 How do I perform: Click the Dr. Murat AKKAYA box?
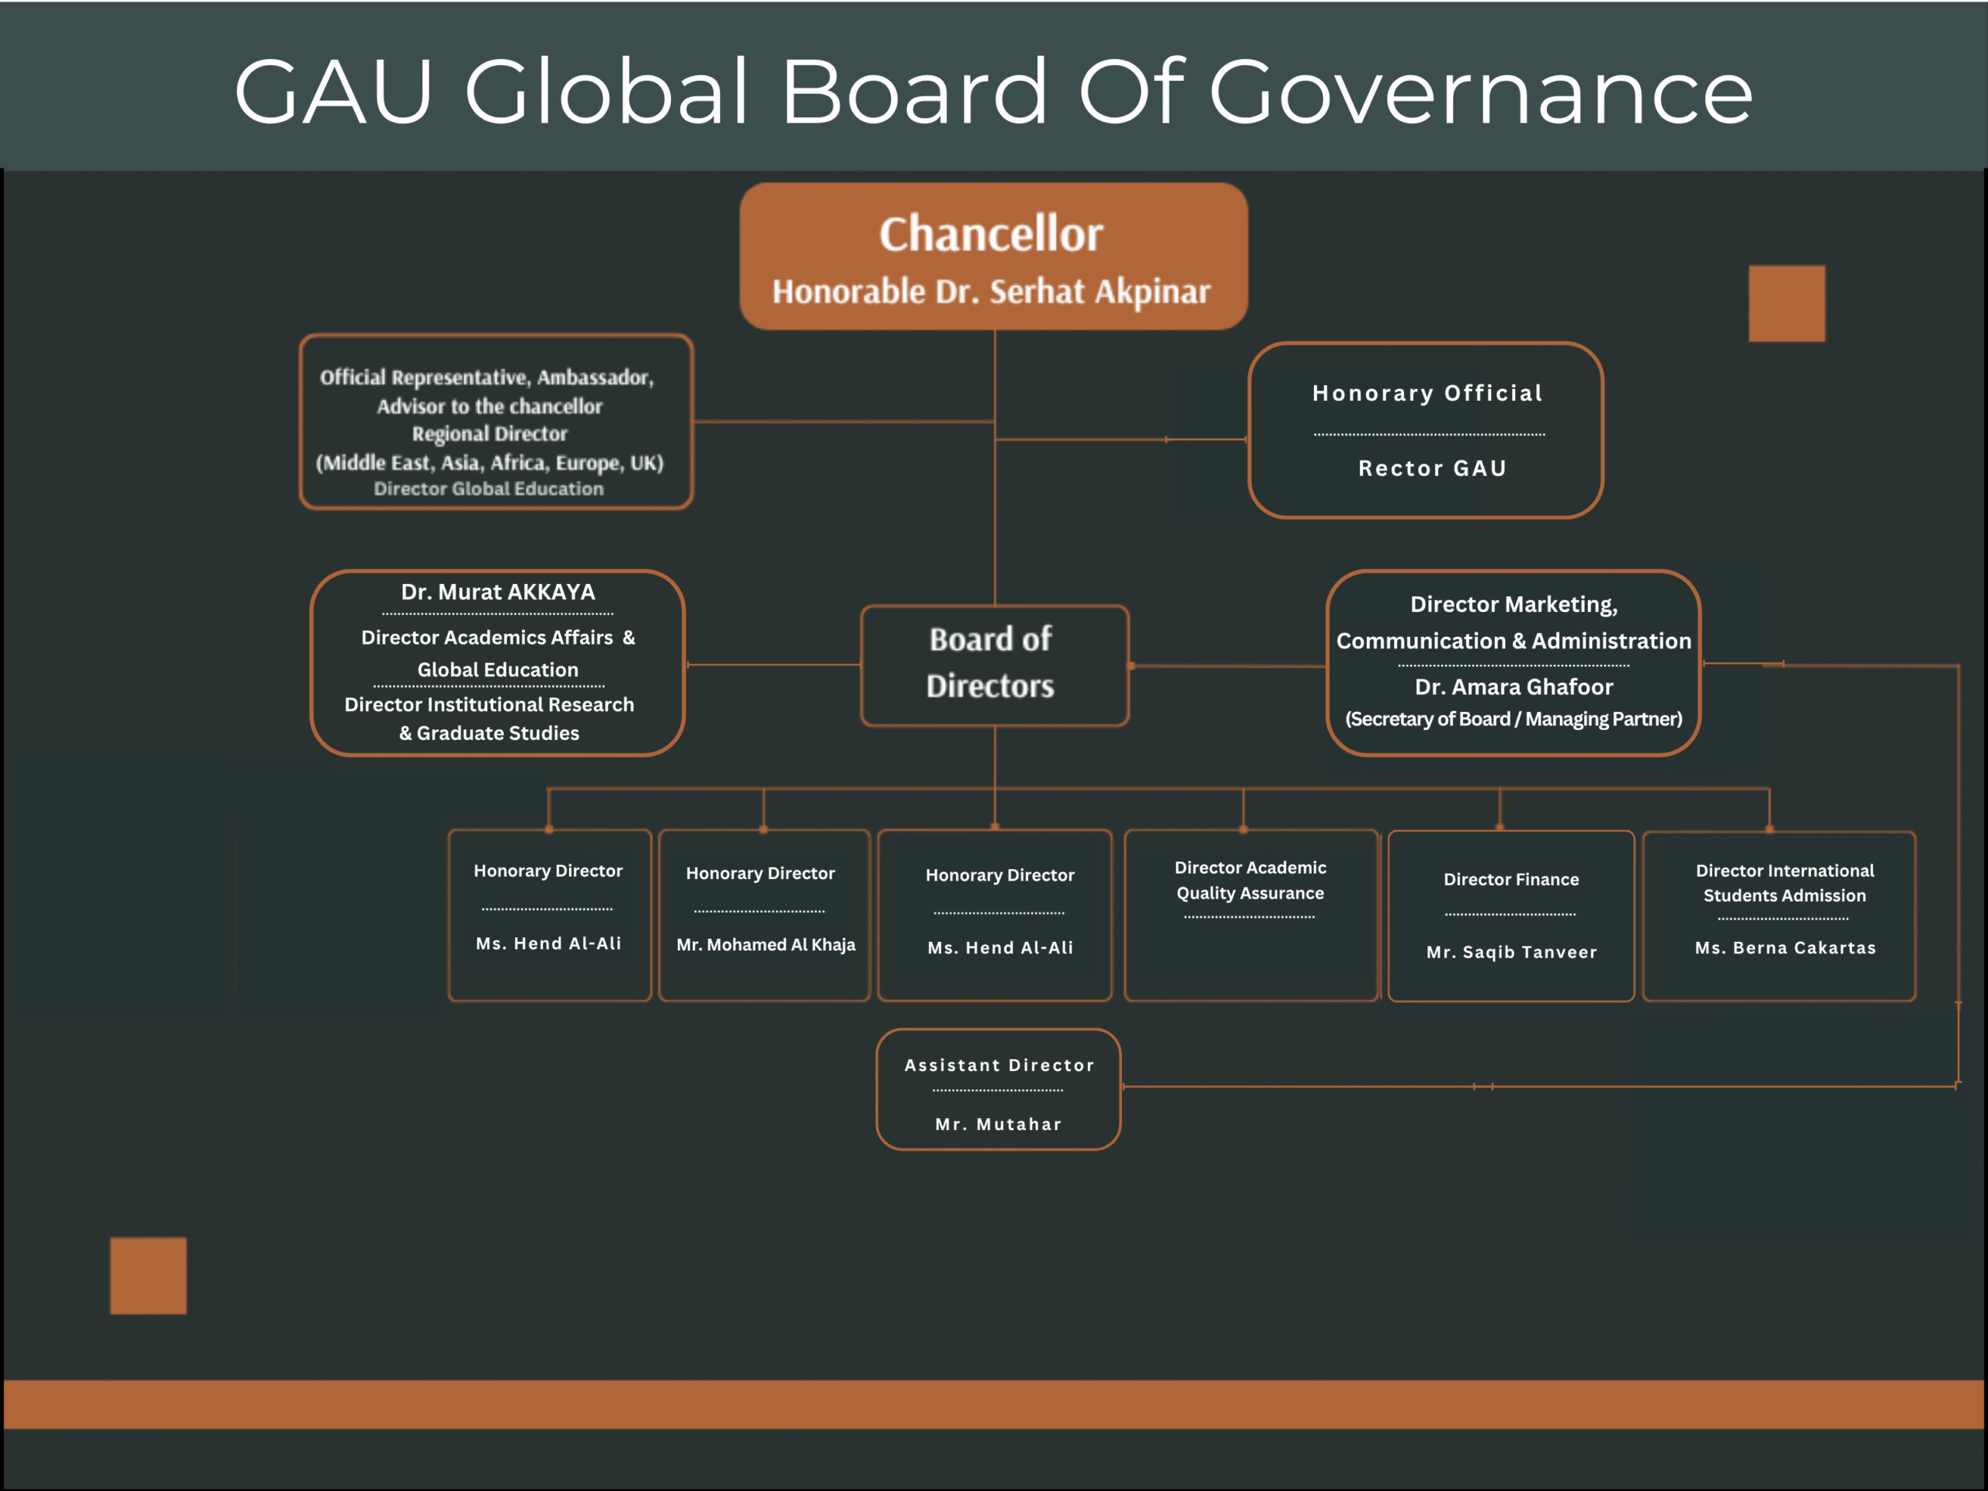point(497,662)
